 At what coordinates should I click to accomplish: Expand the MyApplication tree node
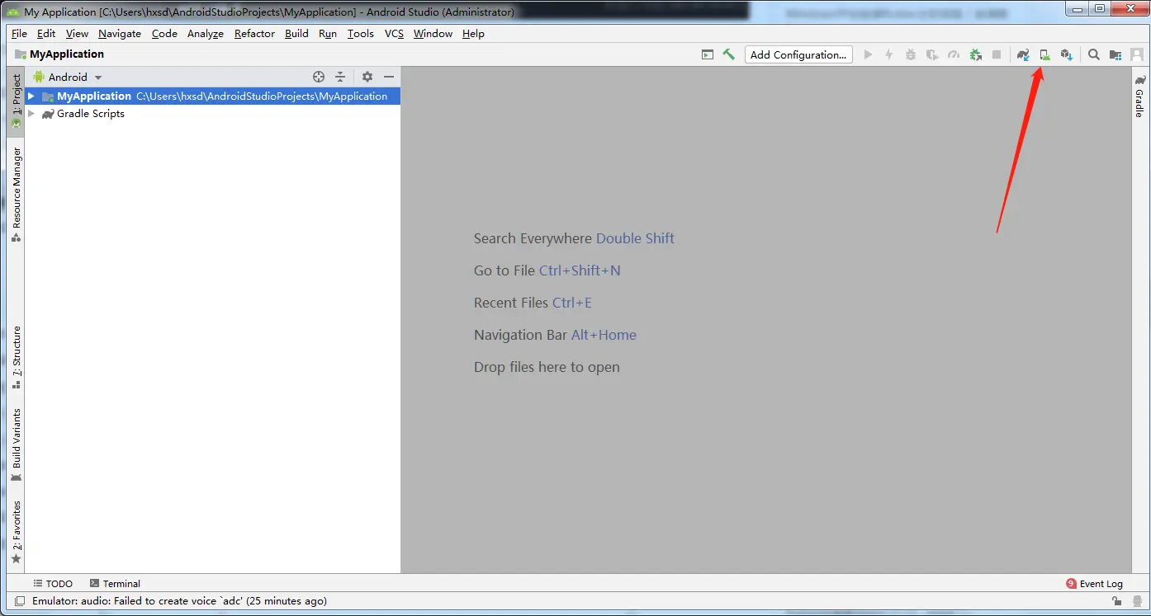tap(31, 96)
